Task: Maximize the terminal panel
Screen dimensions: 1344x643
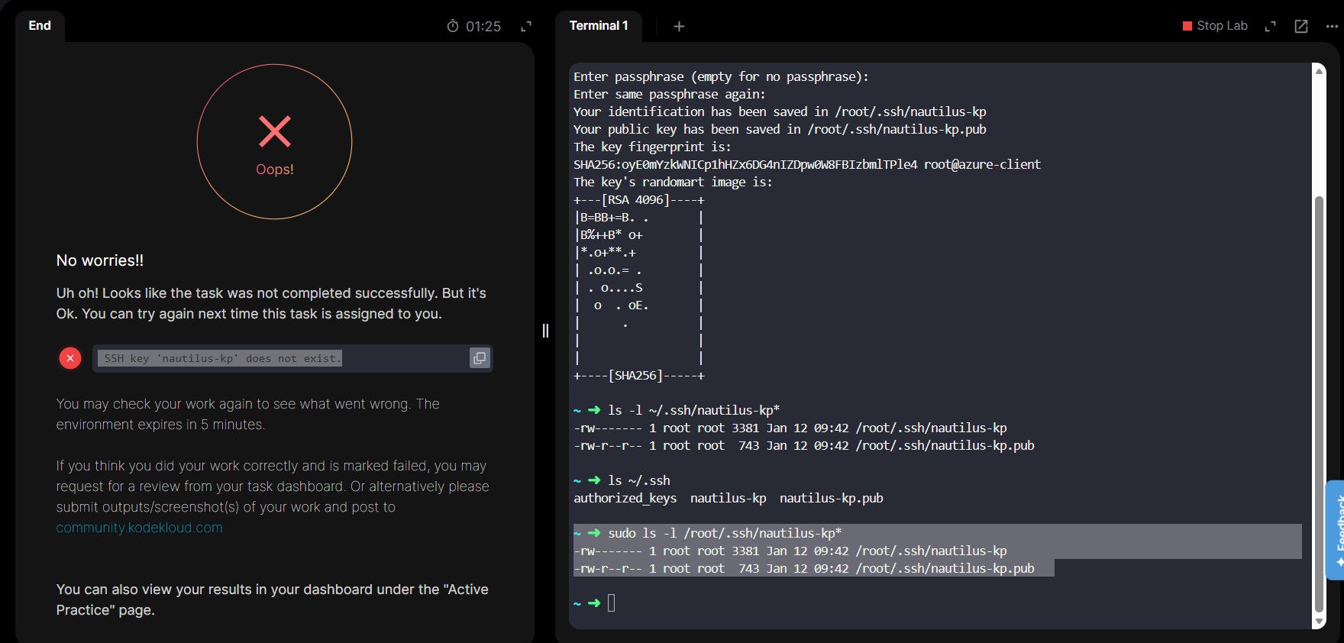Action: [1271, 26]
